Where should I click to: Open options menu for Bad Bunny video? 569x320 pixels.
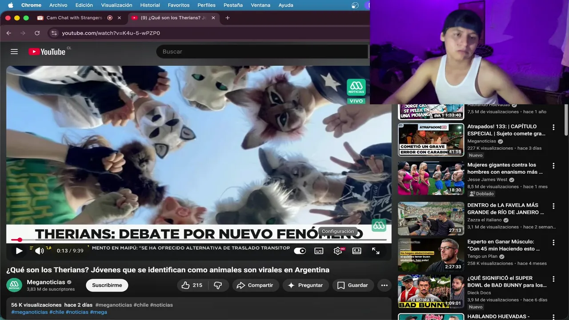click(x=553, y=279)
